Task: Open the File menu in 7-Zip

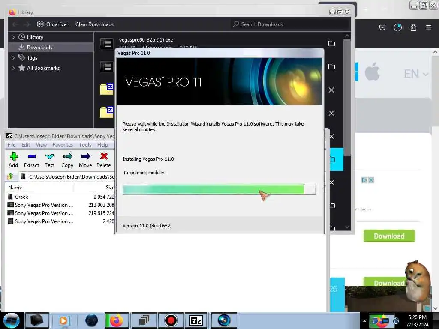Action: point(12,145)
